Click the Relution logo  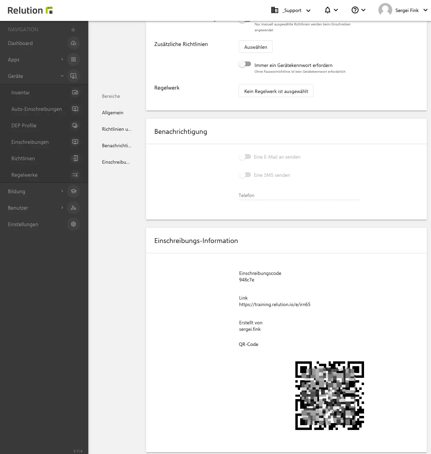30,10
